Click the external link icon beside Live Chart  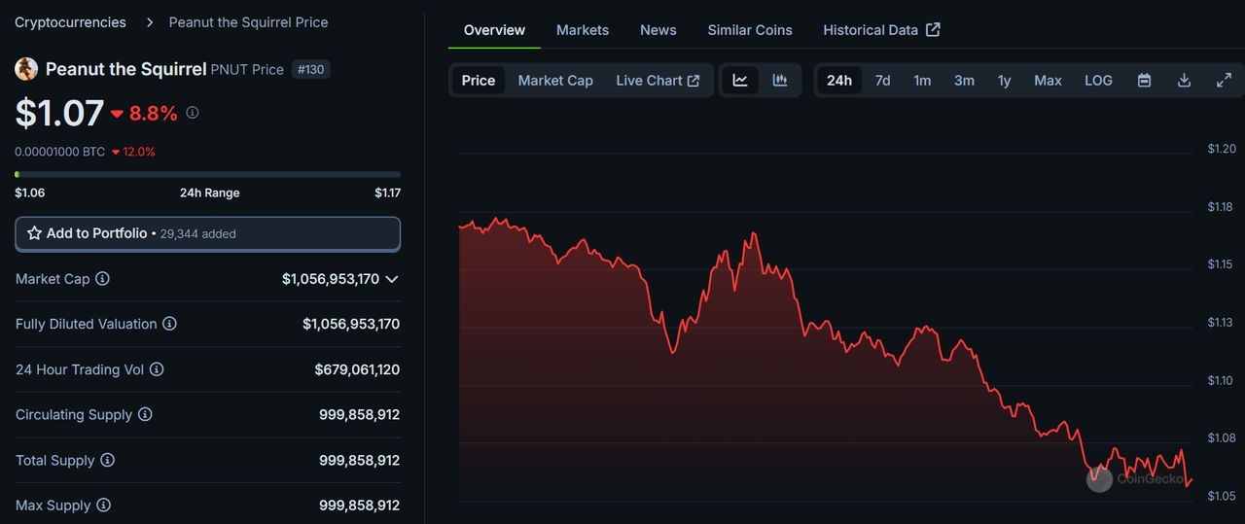click(x=694, y=81)
